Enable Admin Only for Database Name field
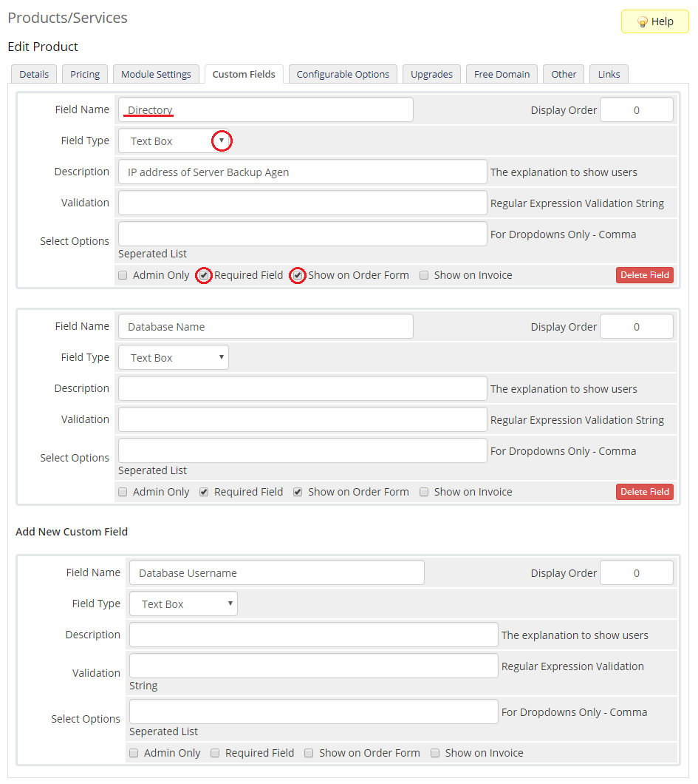The width and height of the screenshot is (698, 784). point(123,492)
